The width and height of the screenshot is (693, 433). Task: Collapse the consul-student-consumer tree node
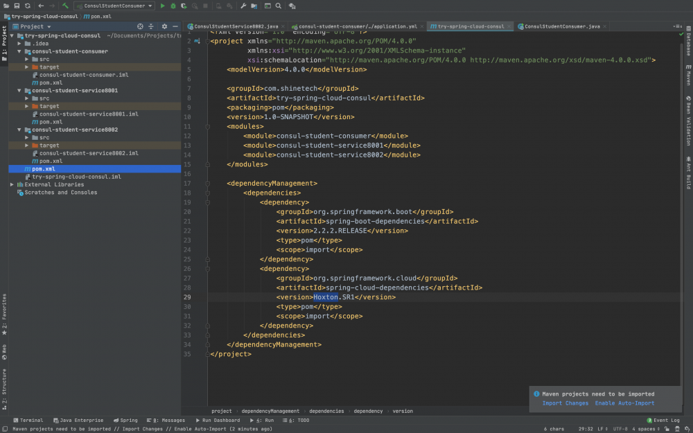[19, 51]
